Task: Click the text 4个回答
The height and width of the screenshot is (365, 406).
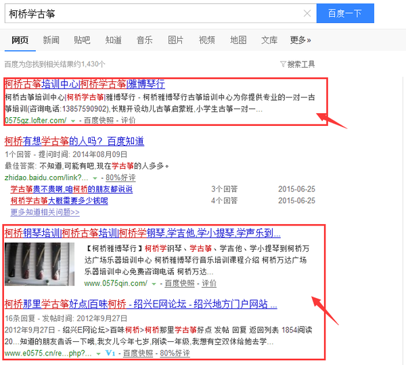Action: tap(224, 200)
